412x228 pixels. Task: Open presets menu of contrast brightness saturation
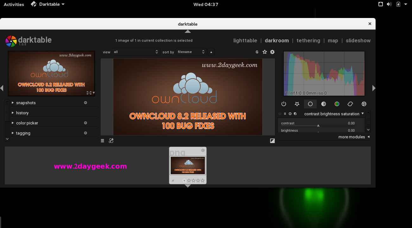[x=285, y=114]
